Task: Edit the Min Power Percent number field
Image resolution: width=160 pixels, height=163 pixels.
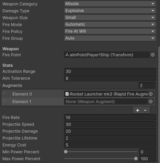Action: [x=148, y=152]
